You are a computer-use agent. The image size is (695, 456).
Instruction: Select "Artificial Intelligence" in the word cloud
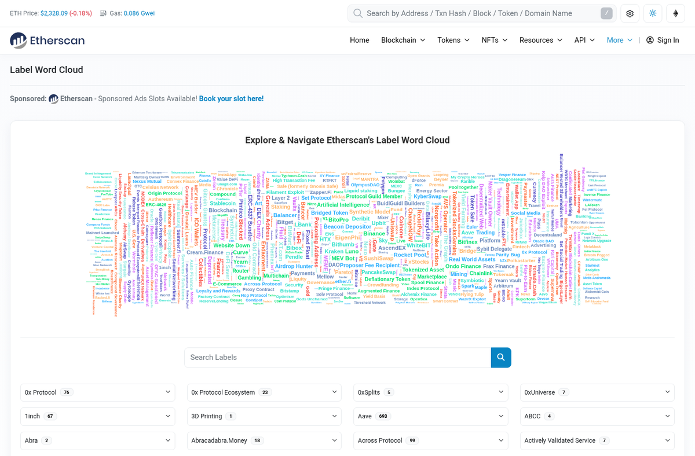343,205
